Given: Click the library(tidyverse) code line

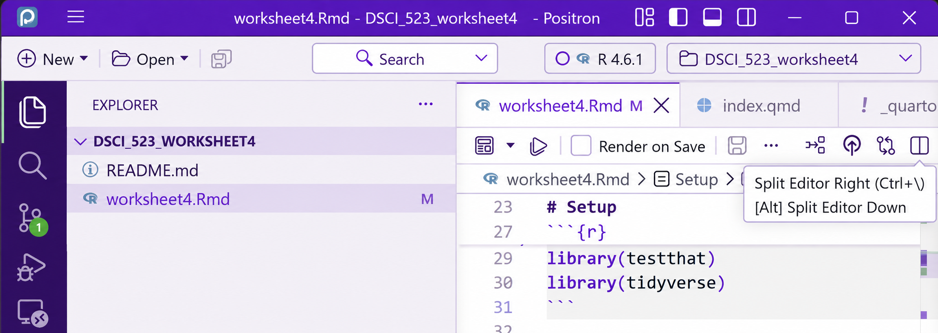Looking at the screenshot, I should pos(636,283).
